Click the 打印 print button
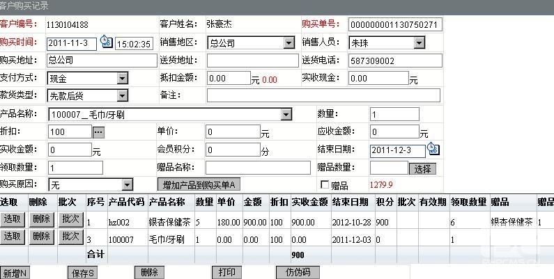The image size is (554, 279). click(x=226, y=272)
